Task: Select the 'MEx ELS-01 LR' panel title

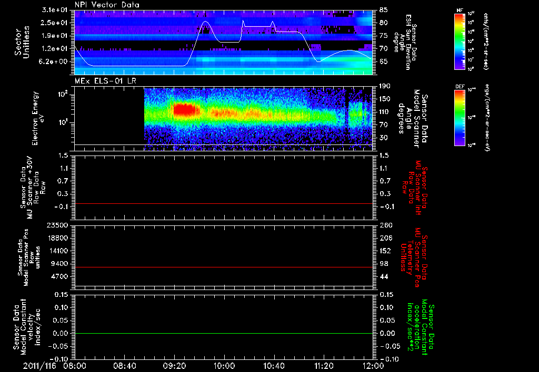Action: pos(105,81)
